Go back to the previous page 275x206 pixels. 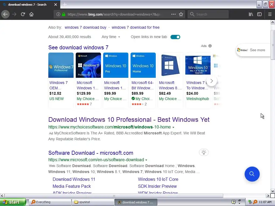point(5,14)
